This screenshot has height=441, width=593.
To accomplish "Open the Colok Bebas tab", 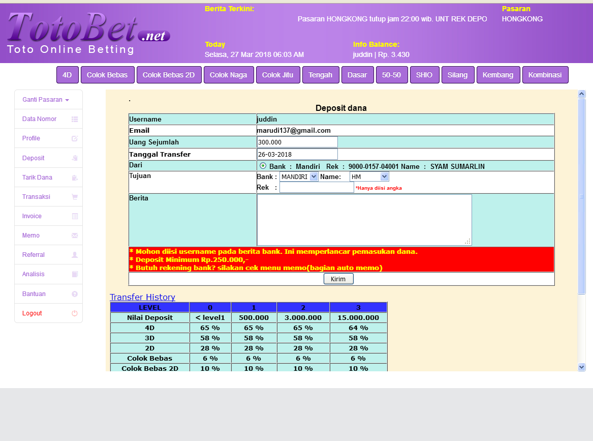I will click(107, 75).
